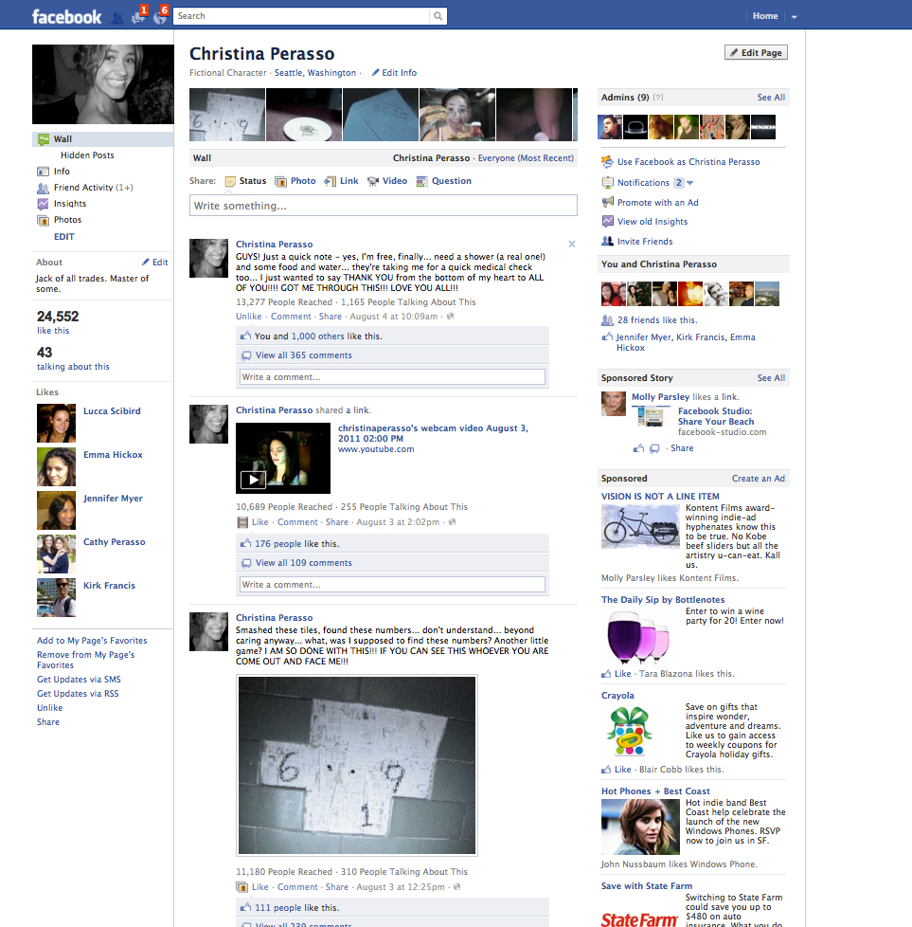Open the Everyone (Most Recent) wall filter
912x927 pixels.
(x=526, y=158)
